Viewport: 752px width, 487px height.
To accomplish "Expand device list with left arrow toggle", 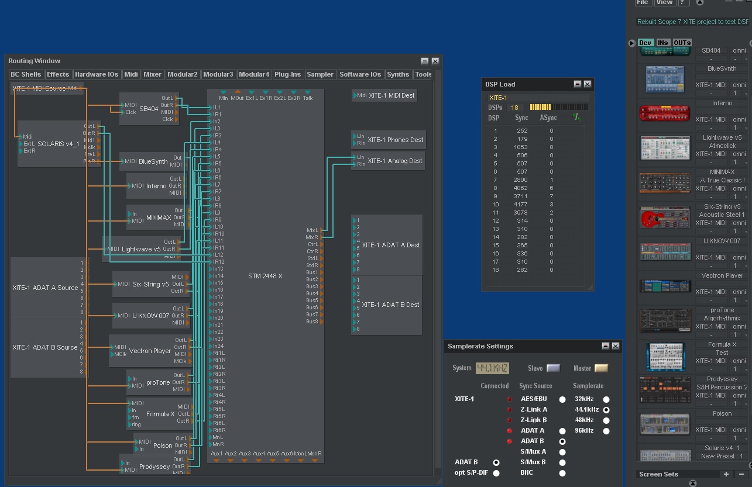I will point(631,43).
